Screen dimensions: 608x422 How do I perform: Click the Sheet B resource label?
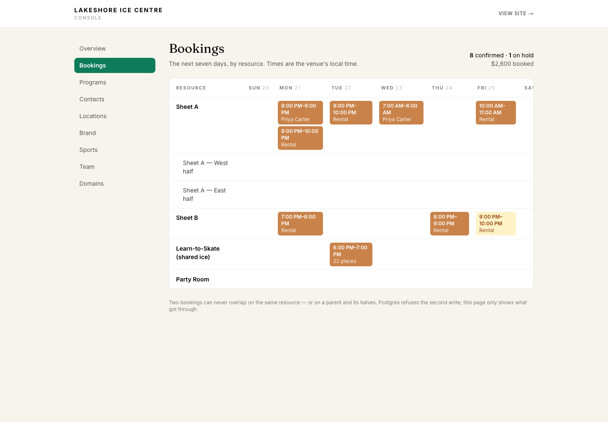coord(187,218)
